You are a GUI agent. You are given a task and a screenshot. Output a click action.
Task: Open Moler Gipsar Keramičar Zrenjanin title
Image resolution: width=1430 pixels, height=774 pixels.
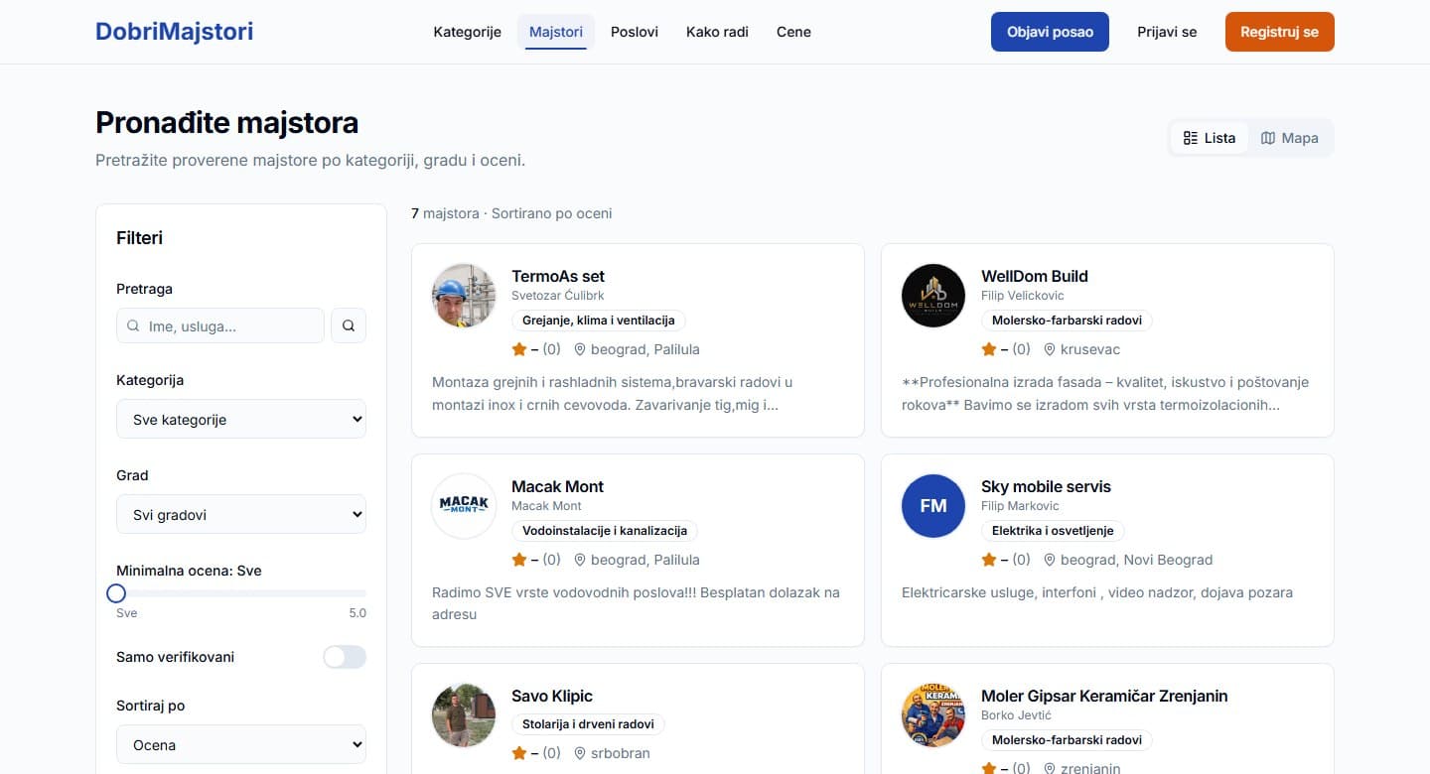coord(1104,696)
